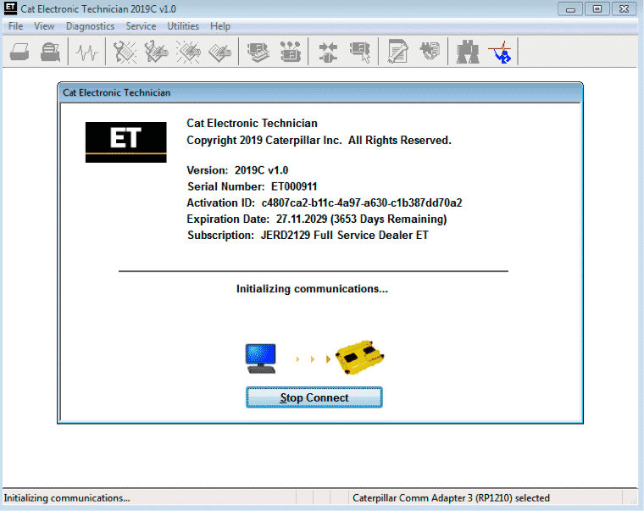Click 'Initializing communications...' in the dialog
The height and width of the screenshot is (511, 644).
coord(312,289)
